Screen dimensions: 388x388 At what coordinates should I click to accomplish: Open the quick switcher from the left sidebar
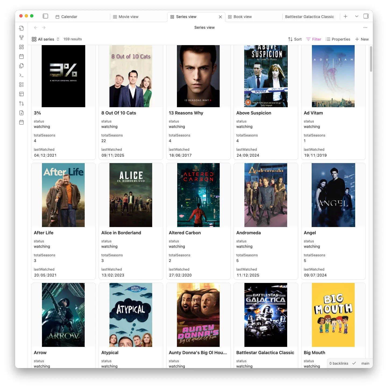[x=22, y=28]
